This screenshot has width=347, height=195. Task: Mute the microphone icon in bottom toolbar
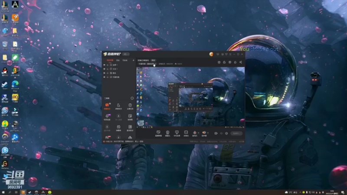194,133
